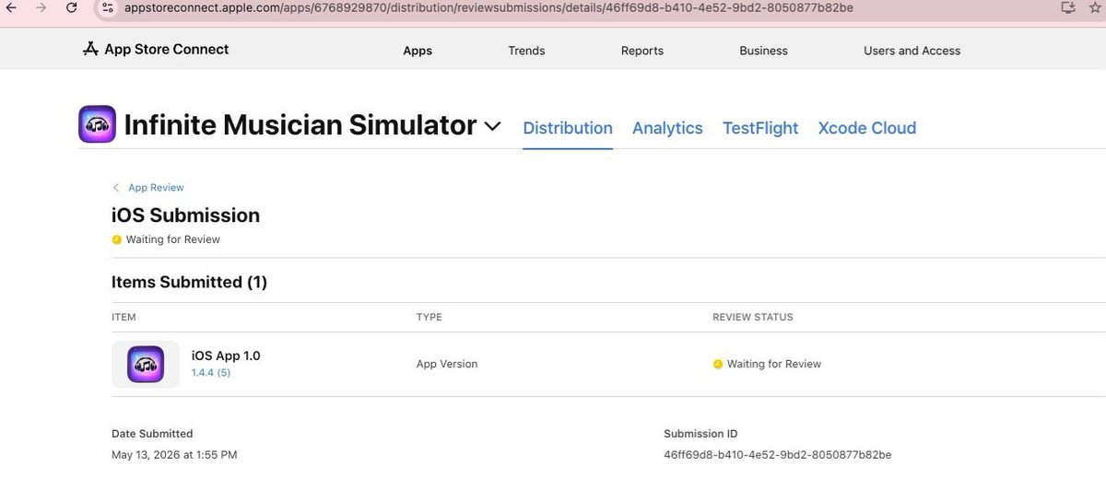Click the browser back arrow
1106x477 pixels.
pos(11,8)
